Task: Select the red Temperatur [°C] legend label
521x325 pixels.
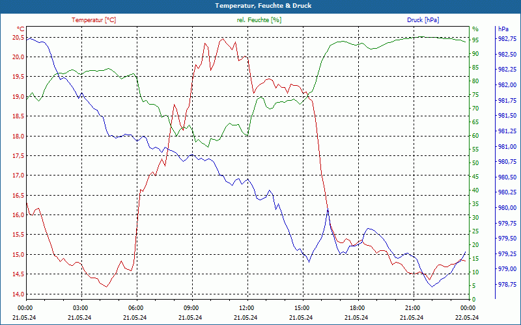Action: pos(94,20)
